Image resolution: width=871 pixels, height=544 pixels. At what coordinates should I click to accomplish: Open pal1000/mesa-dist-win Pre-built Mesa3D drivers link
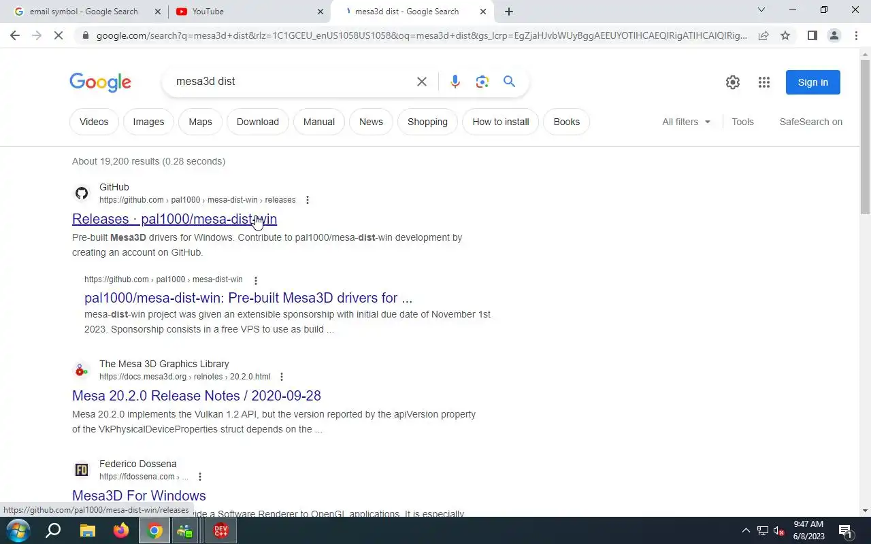coord(248,298)
